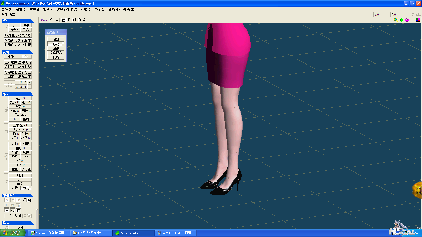Click 隐藏选面 hide selected faces button

[11, 72]
